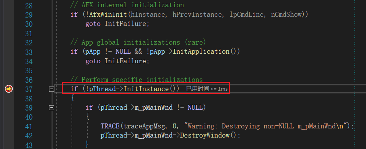Click the 'pApp != NULL' condition
Screen dimensions: 366x149
[108, 51]
